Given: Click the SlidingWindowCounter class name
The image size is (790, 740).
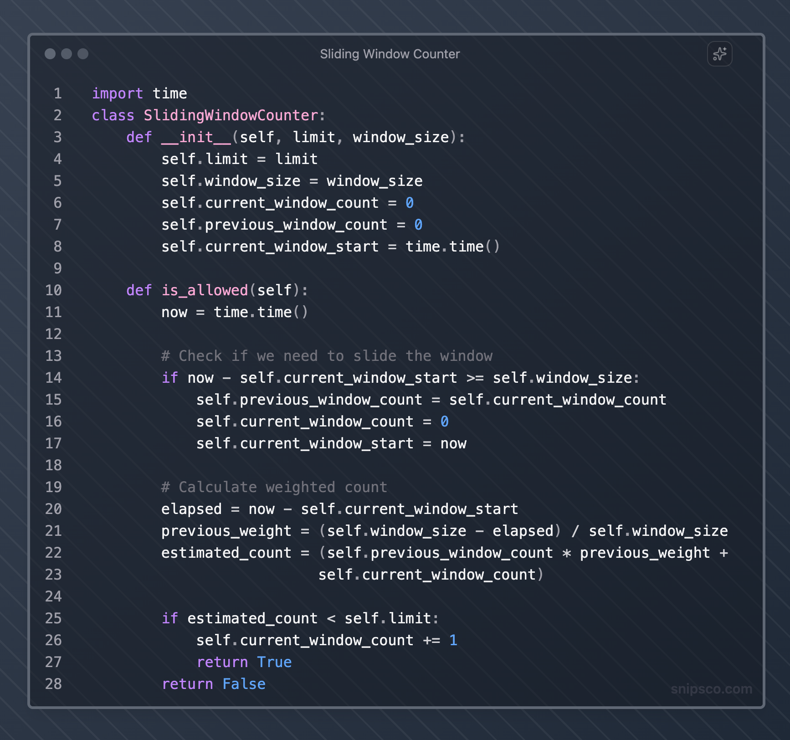Looking at the screenshot, I should pos(231,115).
